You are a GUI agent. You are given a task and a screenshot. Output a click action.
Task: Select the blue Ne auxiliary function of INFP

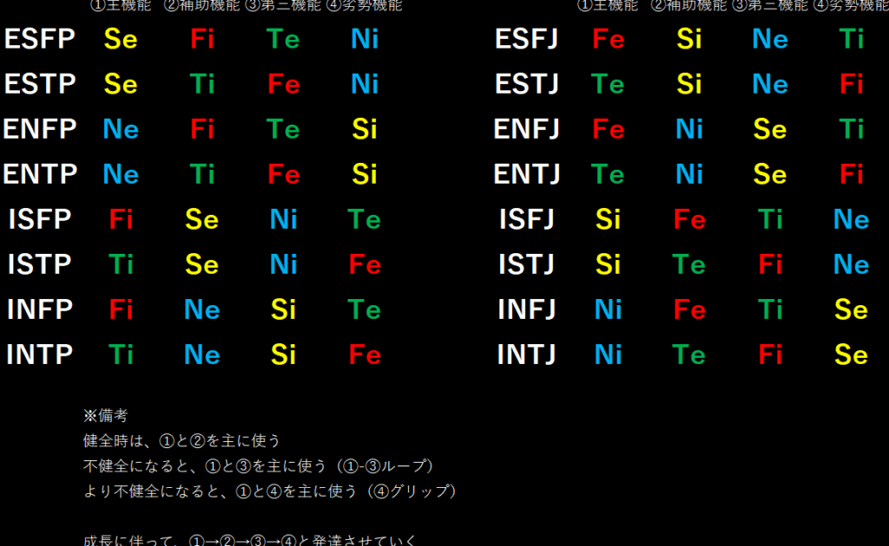202,309
